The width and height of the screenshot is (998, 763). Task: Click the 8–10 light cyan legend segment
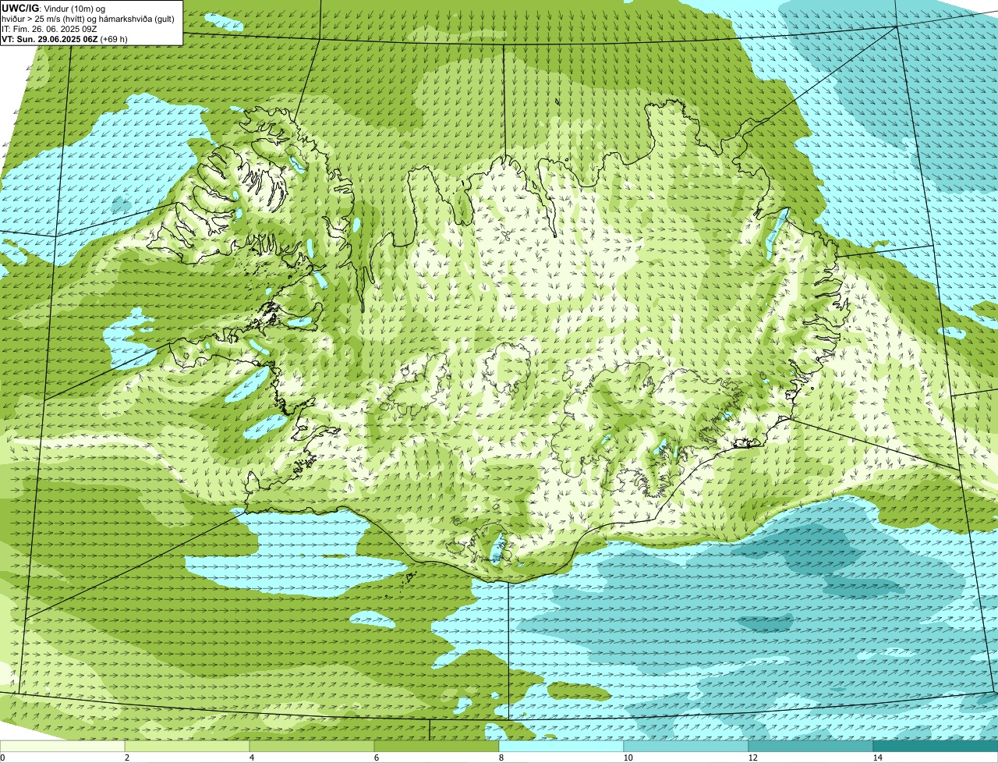tap(561, 746)
